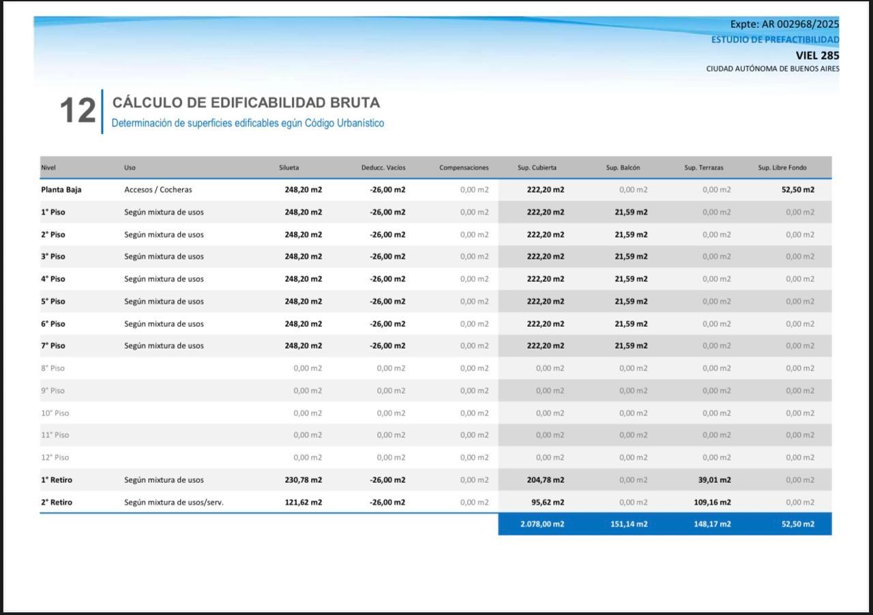Click the Planta Baja 52,50 m2 libre fondo value
The image size is (873, 615).
pos(797,190)
